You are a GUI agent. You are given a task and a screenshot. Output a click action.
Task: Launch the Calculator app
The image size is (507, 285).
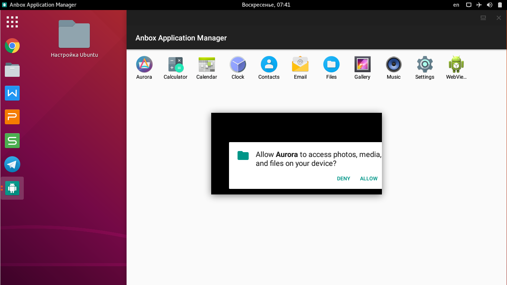click(x=176, y=65)
